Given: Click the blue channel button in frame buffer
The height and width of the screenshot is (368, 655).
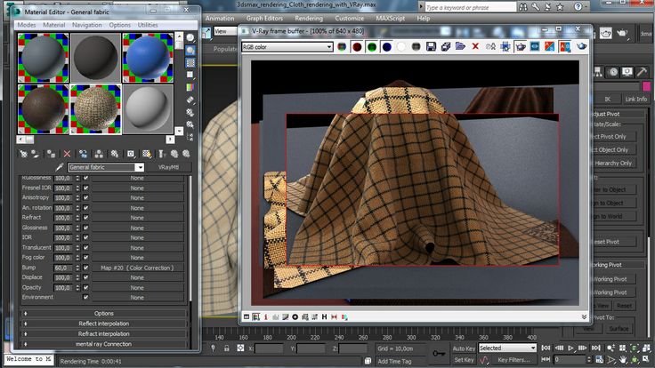Looking at the screenshot, I should tap(388, 46).
